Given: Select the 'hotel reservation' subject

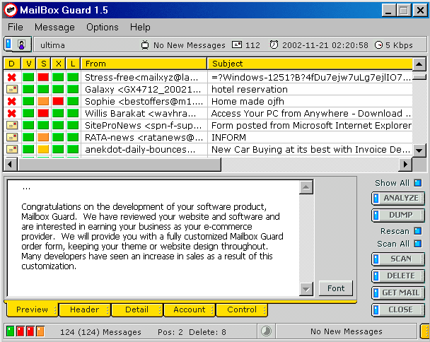Looking at the screenshot, I should (249, 89).
